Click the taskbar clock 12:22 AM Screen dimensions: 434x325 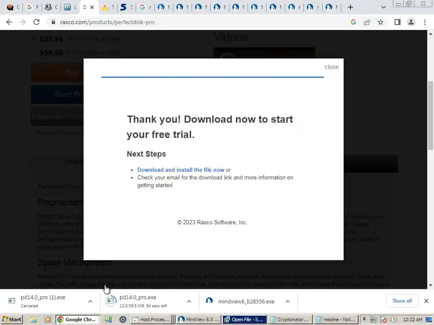412,319
